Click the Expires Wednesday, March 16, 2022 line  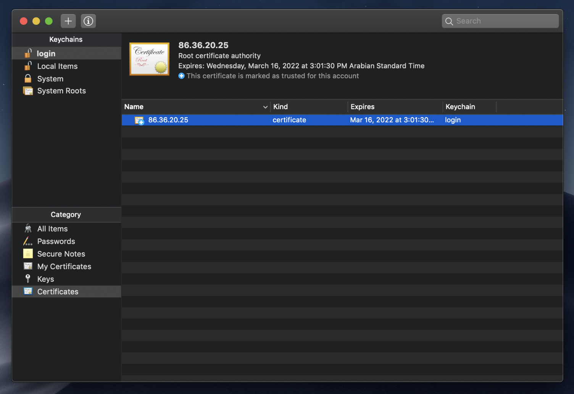302,66
